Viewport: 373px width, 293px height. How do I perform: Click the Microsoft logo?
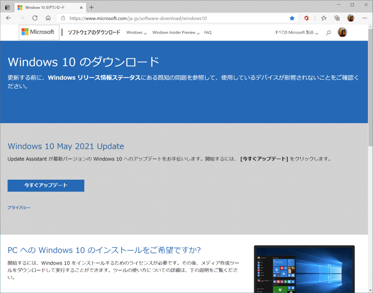[38, 32]
